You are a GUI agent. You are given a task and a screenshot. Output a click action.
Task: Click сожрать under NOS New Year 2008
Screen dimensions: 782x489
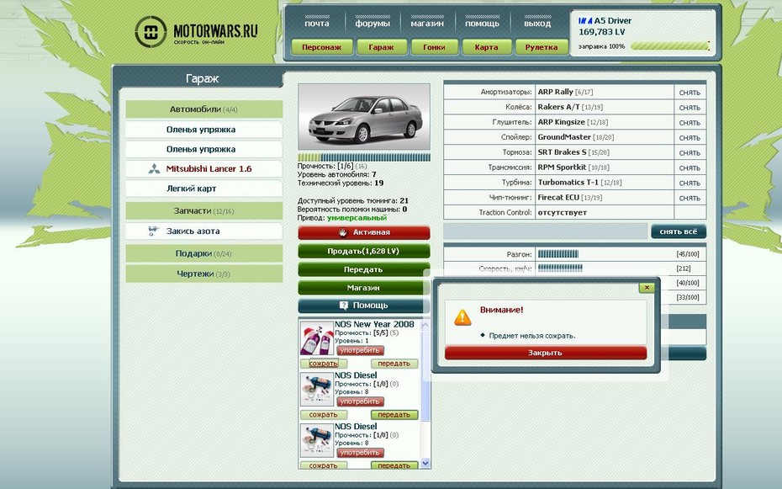pos(324,364)
